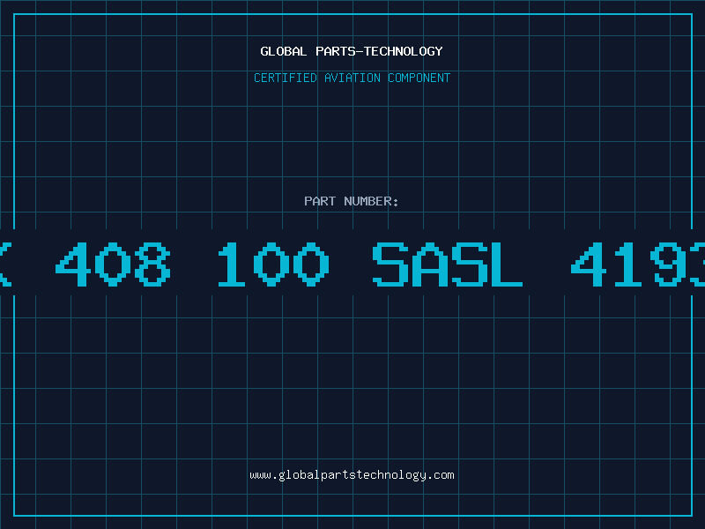Click the .com ending of the URL
This screenshot has width=705, height=529.
pyautogui.click(x=441, y=475)
